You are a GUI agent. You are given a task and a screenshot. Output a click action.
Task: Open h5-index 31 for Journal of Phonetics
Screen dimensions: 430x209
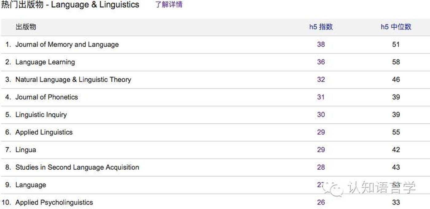321,97
